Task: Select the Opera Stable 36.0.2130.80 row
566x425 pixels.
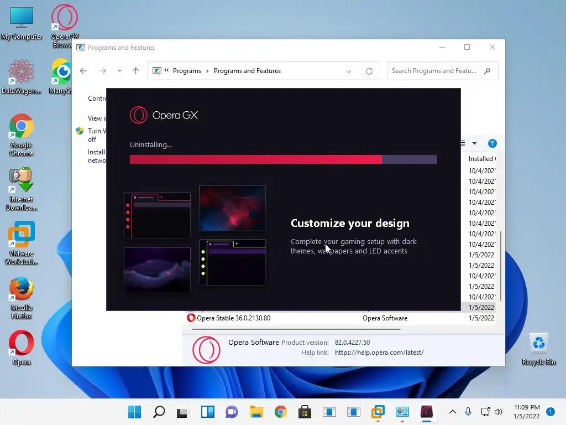Action: pos(340,318)
